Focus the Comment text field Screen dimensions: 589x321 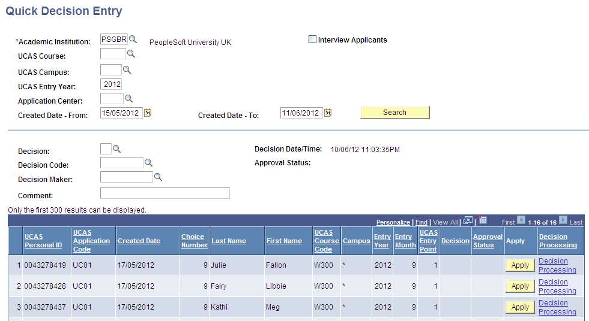click(165, 193)
